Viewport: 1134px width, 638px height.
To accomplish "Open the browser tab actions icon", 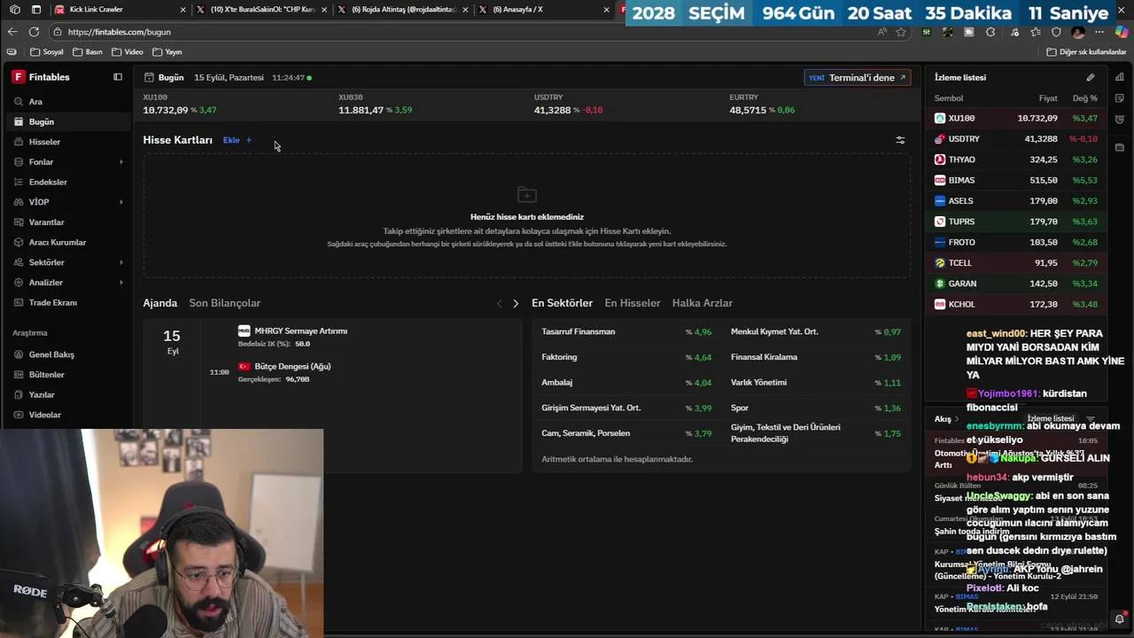I will tap(36, 9).
